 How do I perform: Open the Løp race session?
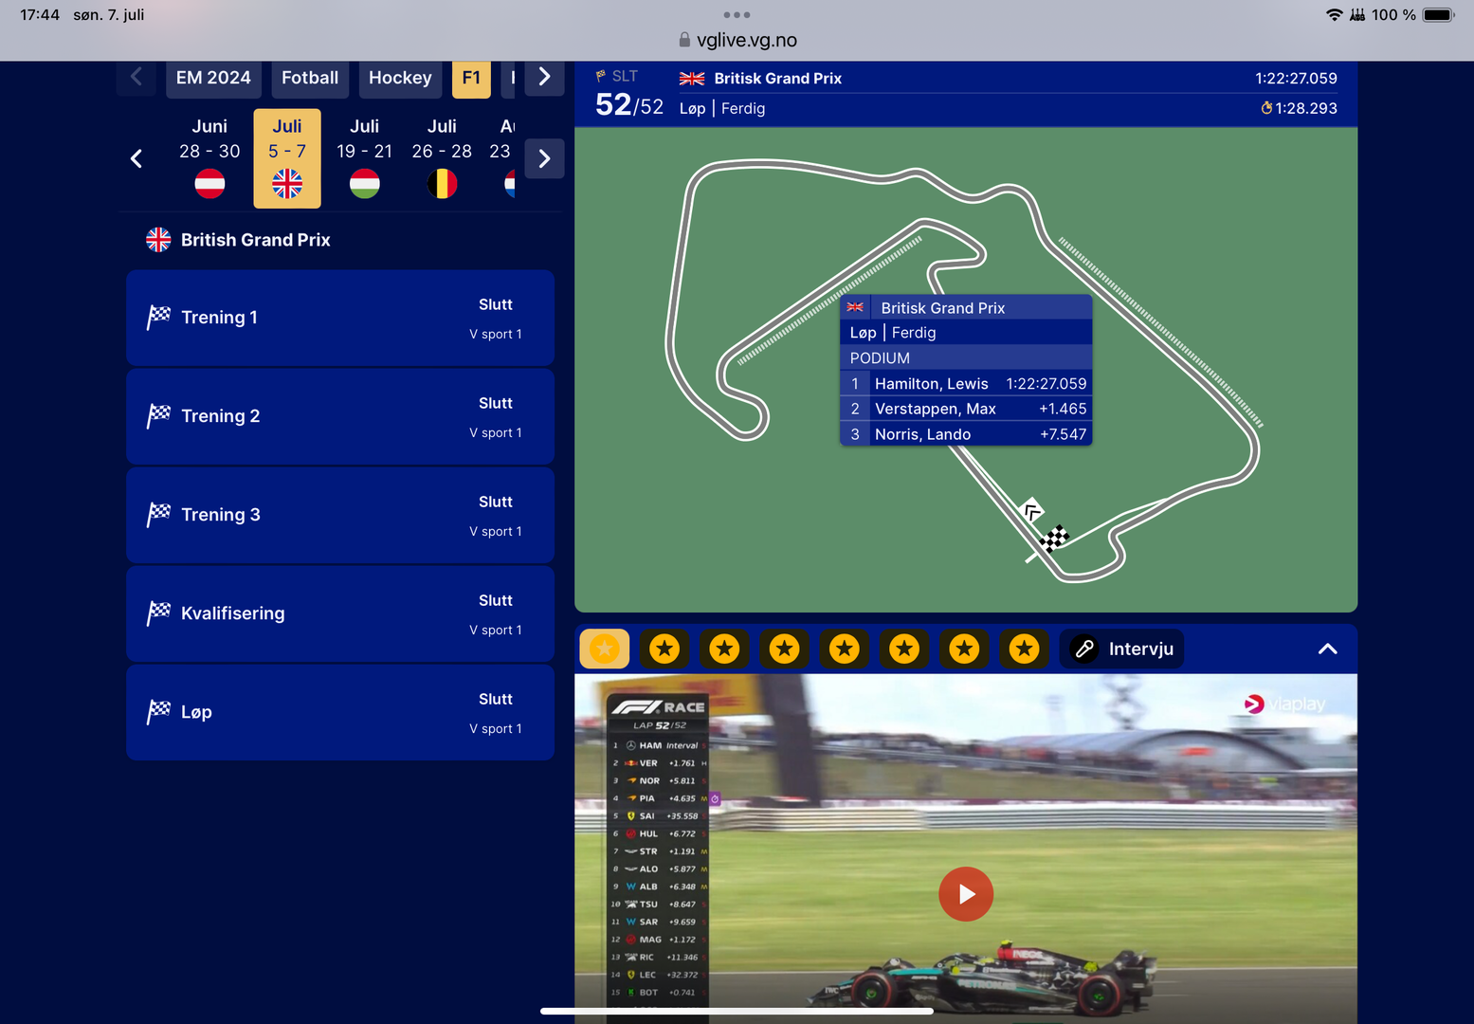pyautogui.click(x=340, y=712)
